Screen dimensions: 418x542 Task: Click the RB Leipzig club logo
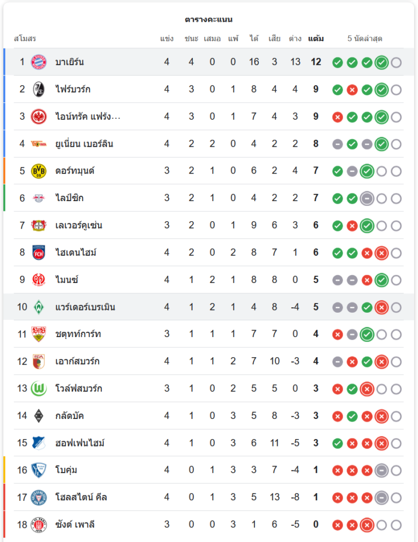click(38, 198)
